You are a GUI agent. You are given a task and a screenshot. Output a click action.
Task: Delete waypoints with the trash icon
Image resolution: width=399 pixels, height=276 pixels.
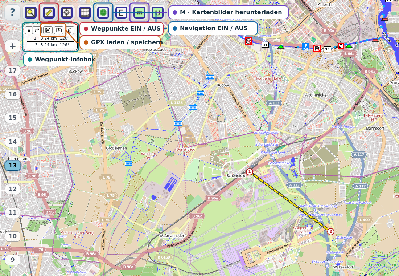(x=70, y=30)
